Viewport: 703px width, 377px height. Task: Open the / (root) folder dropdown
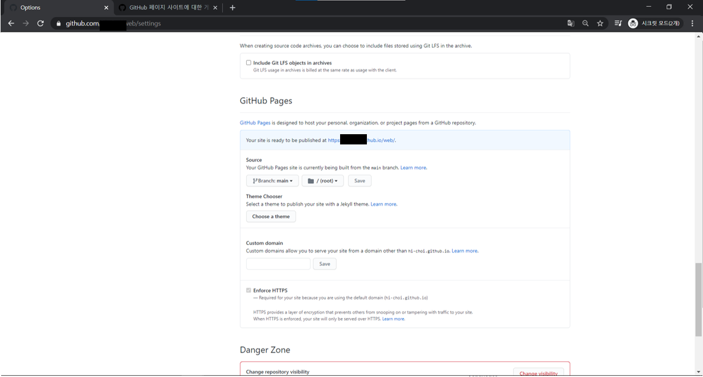(322, 181)
